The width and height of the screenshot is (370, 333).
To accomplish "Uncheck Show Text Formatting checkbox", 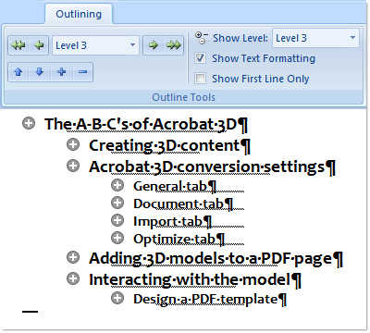I will 200,58.
